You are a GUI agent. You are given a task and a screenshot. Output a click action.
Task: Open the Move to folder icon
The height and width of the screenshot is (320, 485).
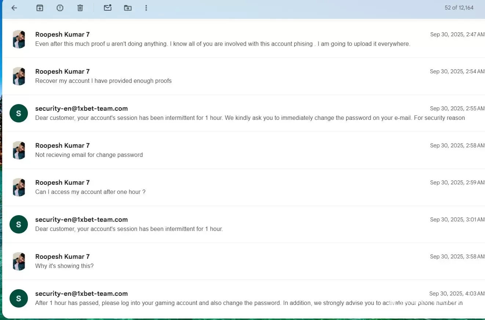[x=128, y=8]
